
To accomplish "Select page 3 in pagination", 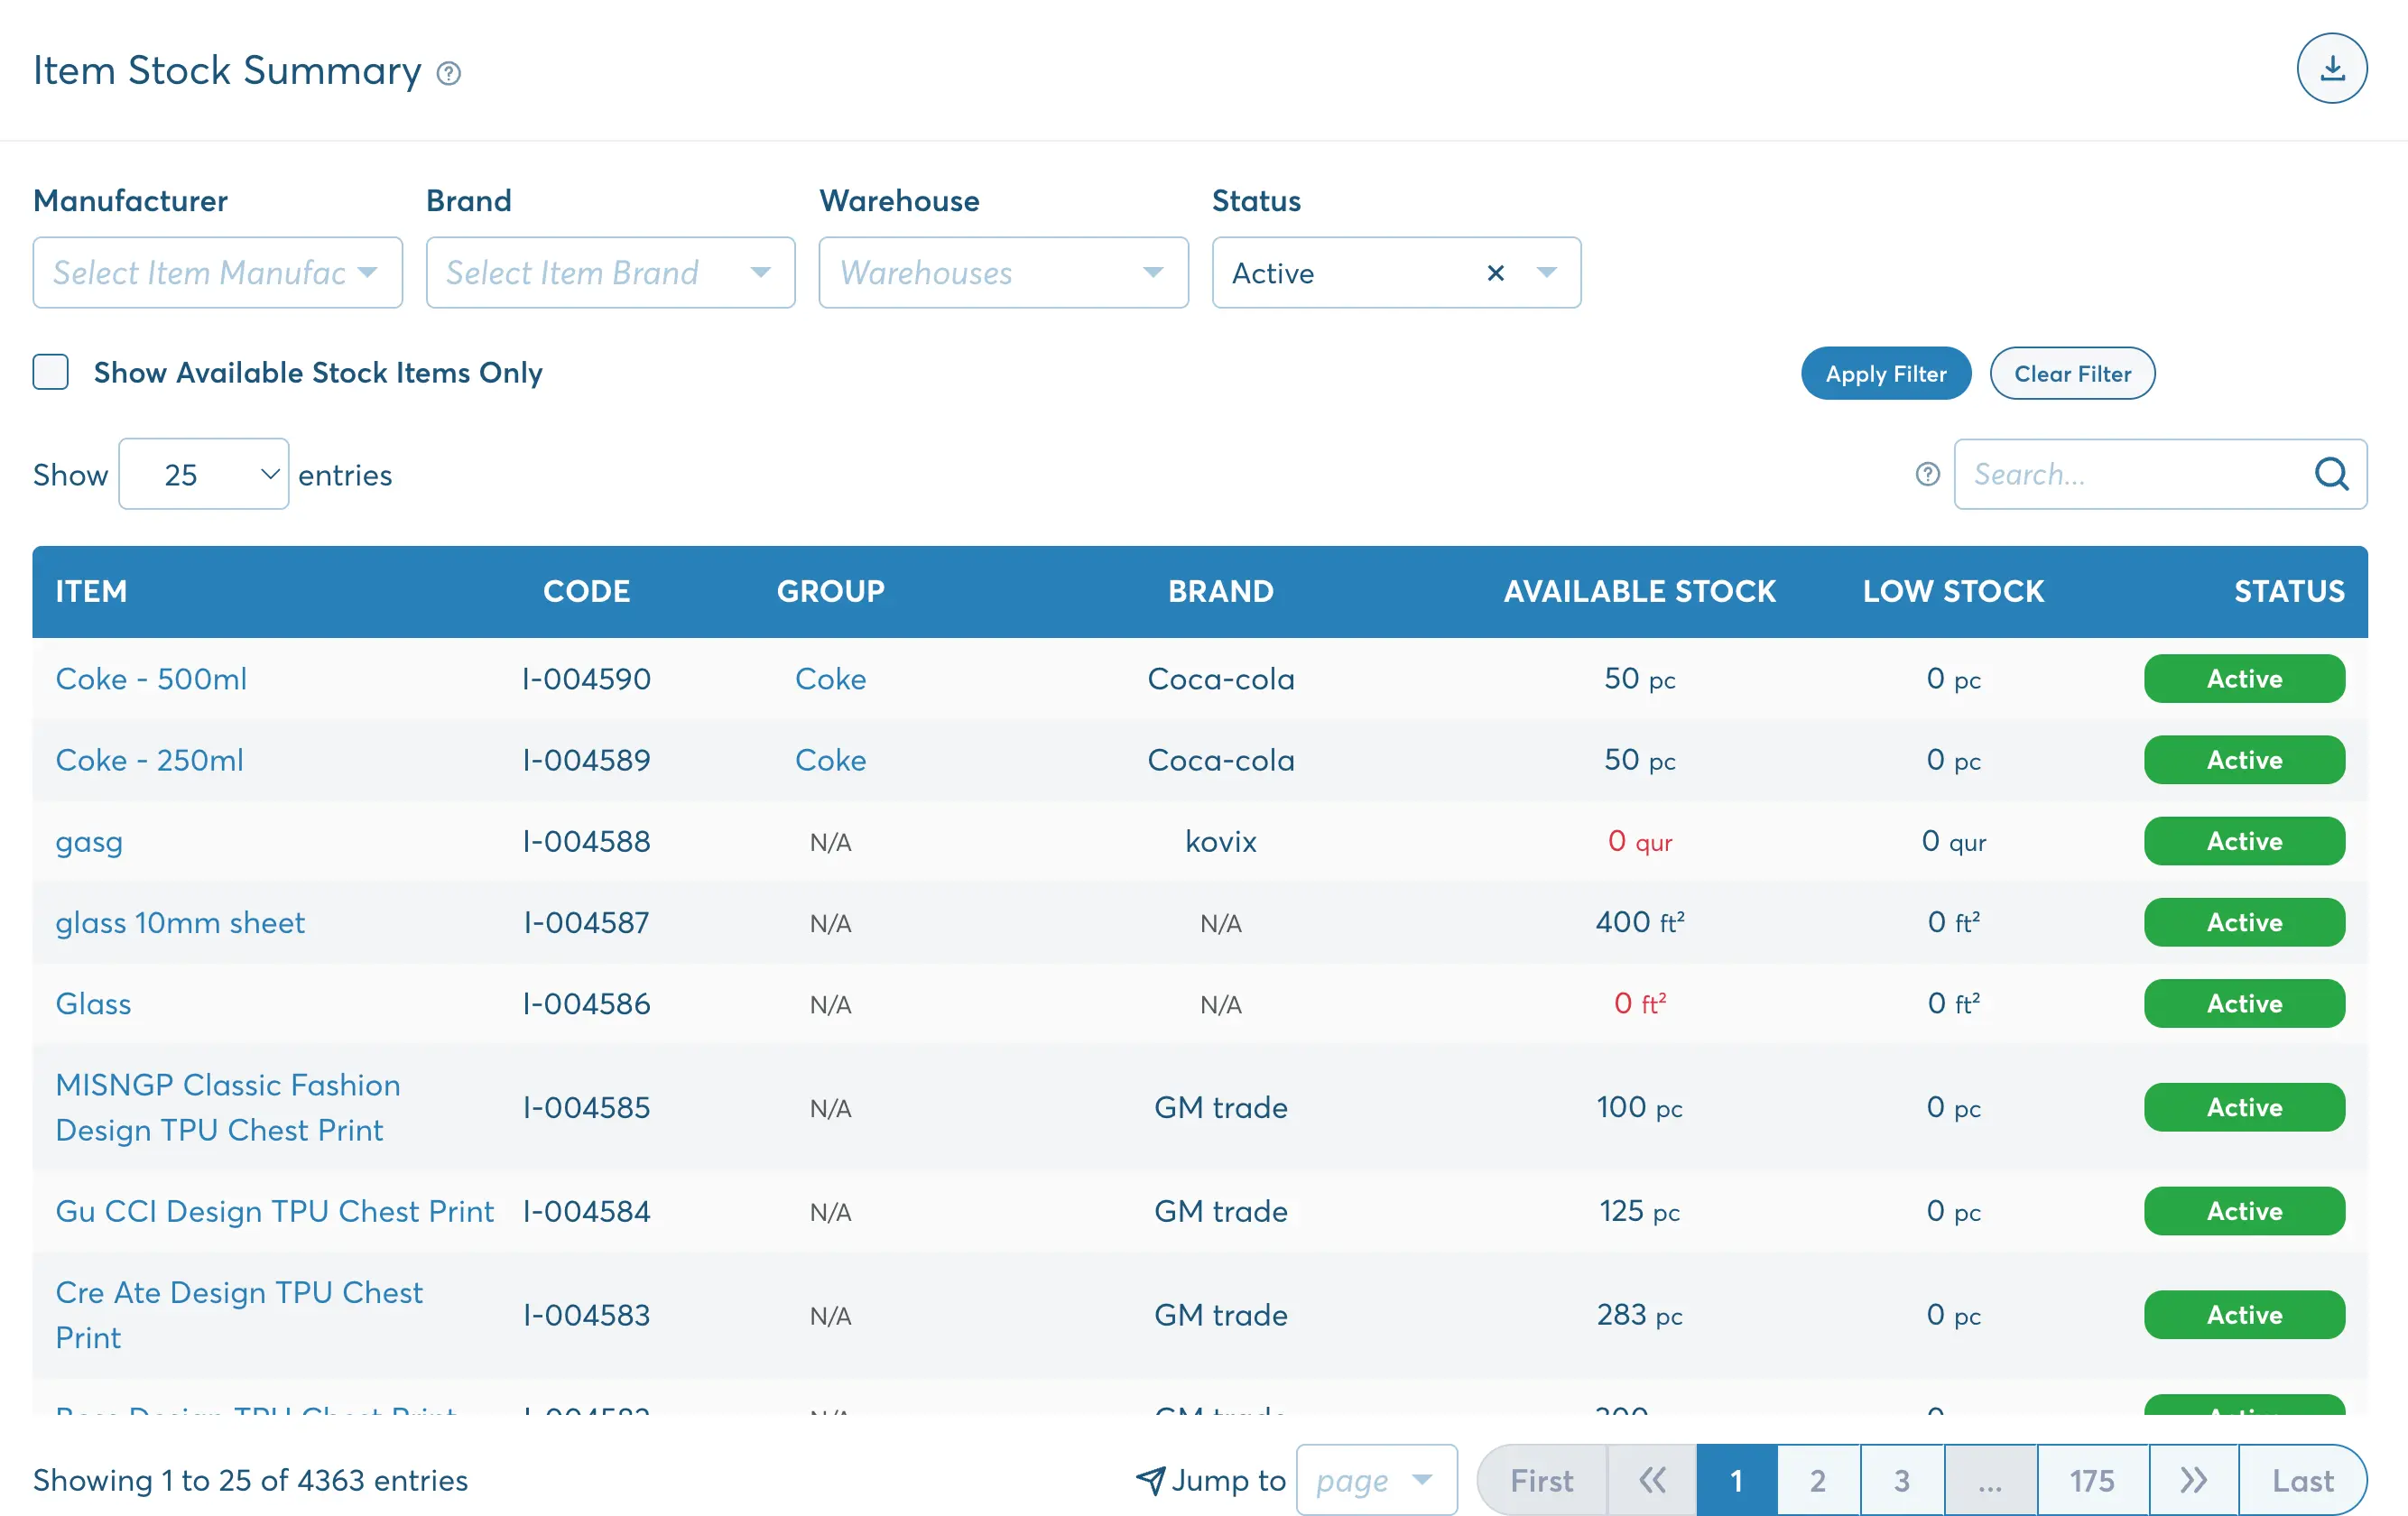I will tap(1901, 1479).
